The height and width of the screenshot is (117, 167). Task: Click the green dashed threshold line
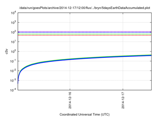pyautogui.click(x=85, y=34)
